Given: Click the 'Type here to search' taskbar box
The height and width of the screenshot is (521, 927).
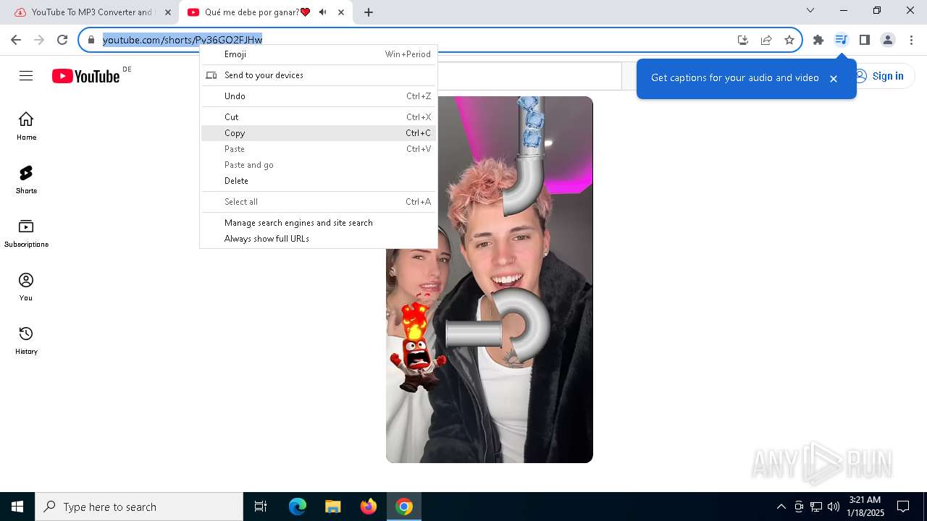Looking at the screenshot, I should [139, 507].
